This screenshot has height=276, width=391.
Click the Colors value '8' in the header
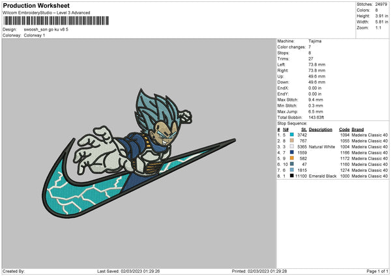pos(377,10)
